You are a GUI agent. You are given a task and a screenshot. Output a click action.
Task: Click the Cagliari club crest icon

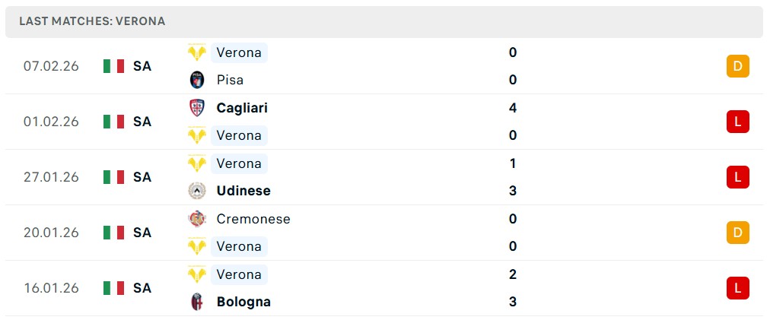pos(197,108)
